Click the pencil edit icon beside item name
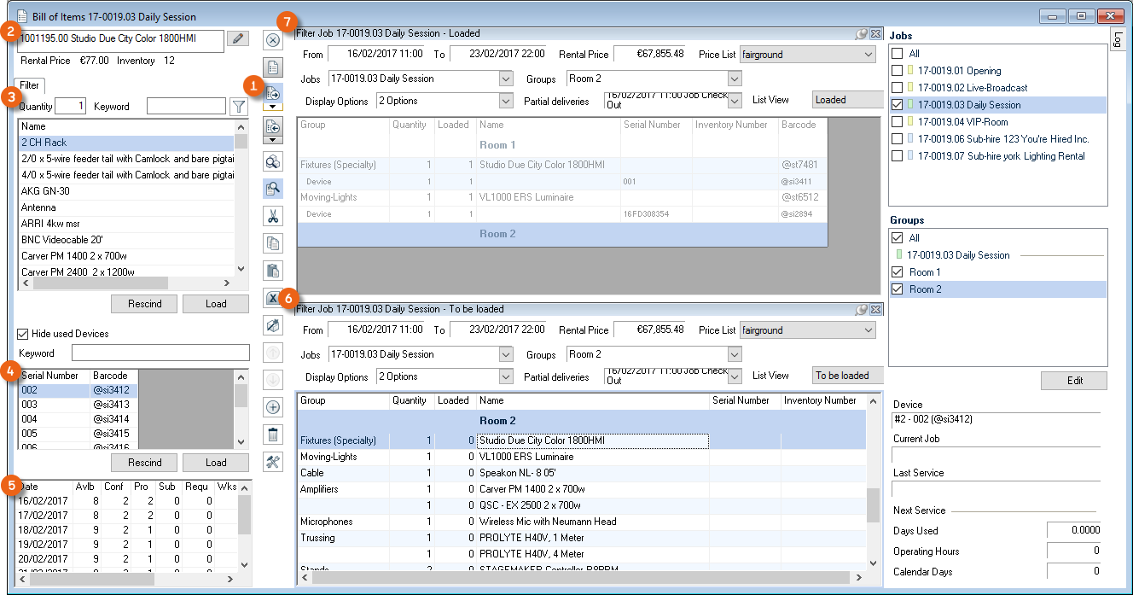Screen dimensions: 1133x595 click(x=238, y=38)
